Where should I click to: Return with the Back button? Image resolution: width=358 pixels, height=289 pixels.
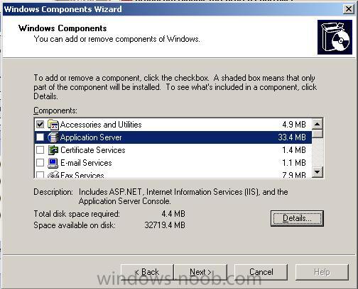tap(147, 272)
